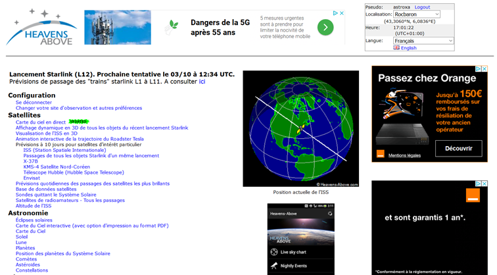Image resolution: width=497 pixels, height=275 pixels.
Task: Click the Logout link
Action: click(x=422, y=7)
